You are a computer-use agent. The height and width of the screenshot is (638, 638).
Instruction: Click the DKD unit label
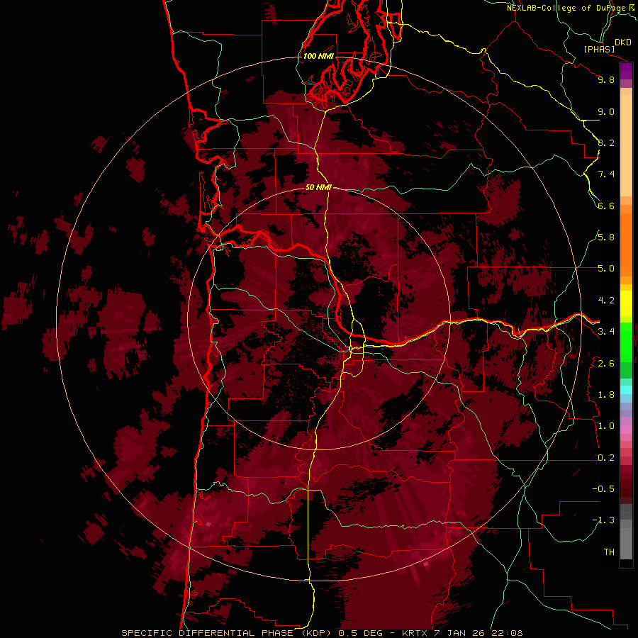[623, 43]
